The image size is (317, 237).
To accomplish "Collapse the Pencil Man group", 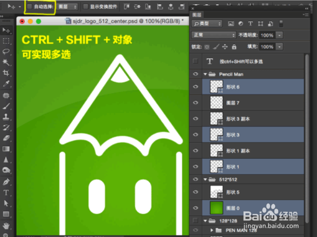I will pyautogui.click(x=206, y=74).
